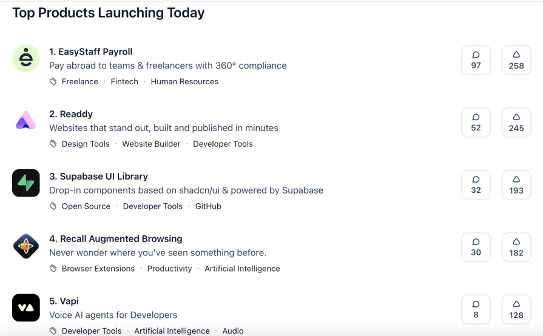
Task: Select Readdy's Developer Tools tag
Action: pos(223,144)
